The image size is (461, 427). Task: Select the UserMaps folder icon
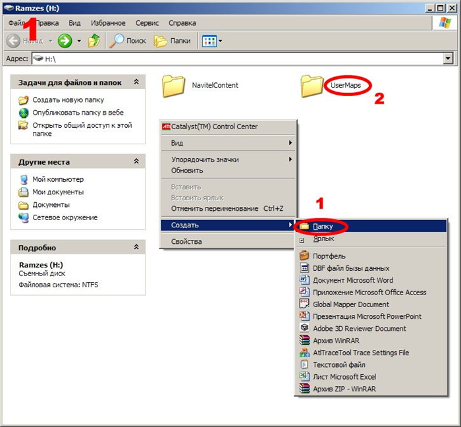coord(312,86)
